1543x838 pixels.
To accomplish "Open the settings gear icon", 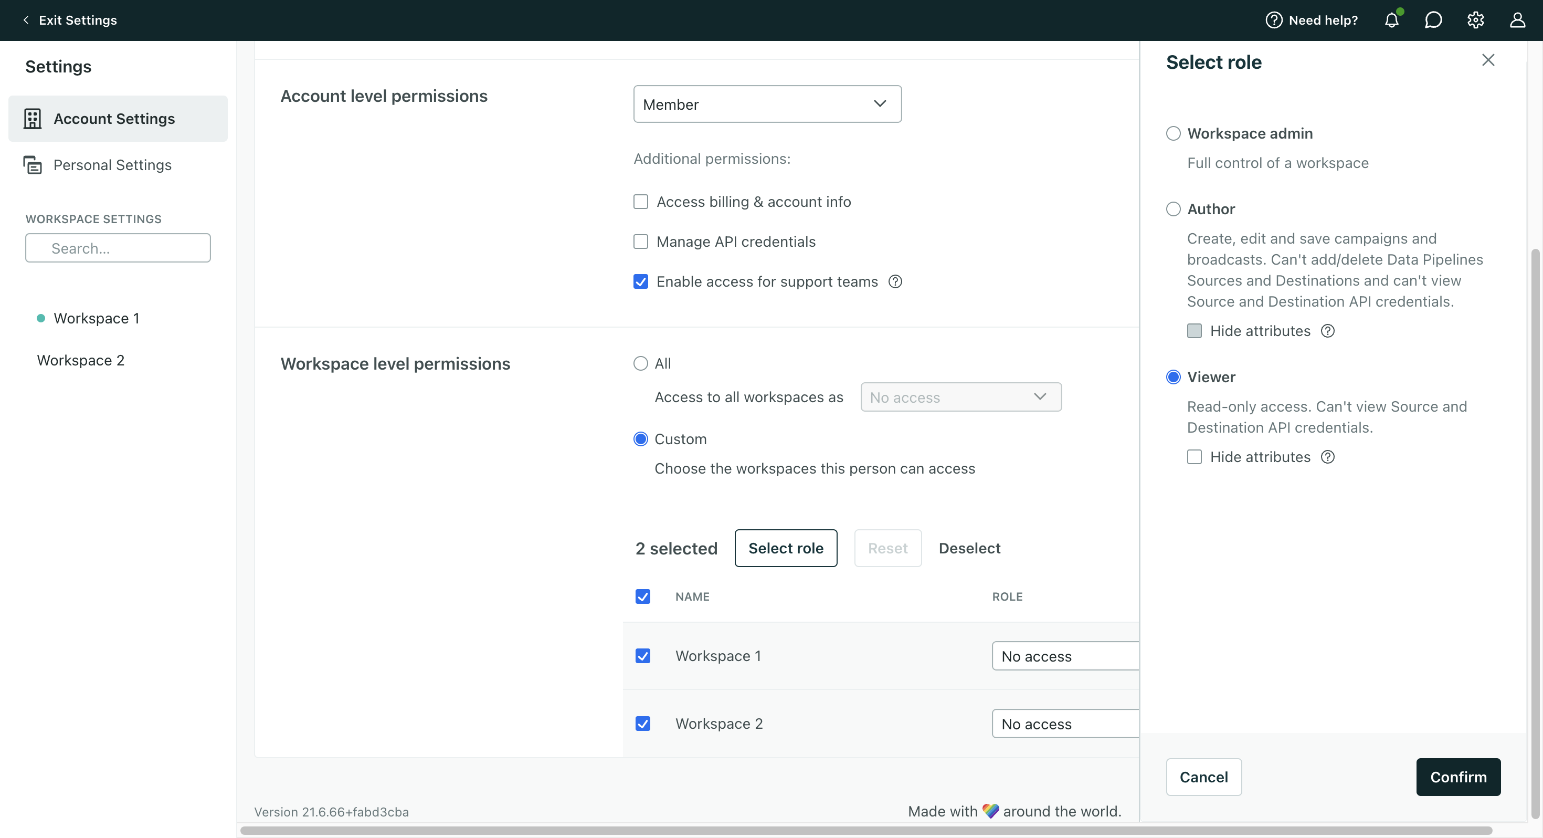I will click(x=1475, y=20).
